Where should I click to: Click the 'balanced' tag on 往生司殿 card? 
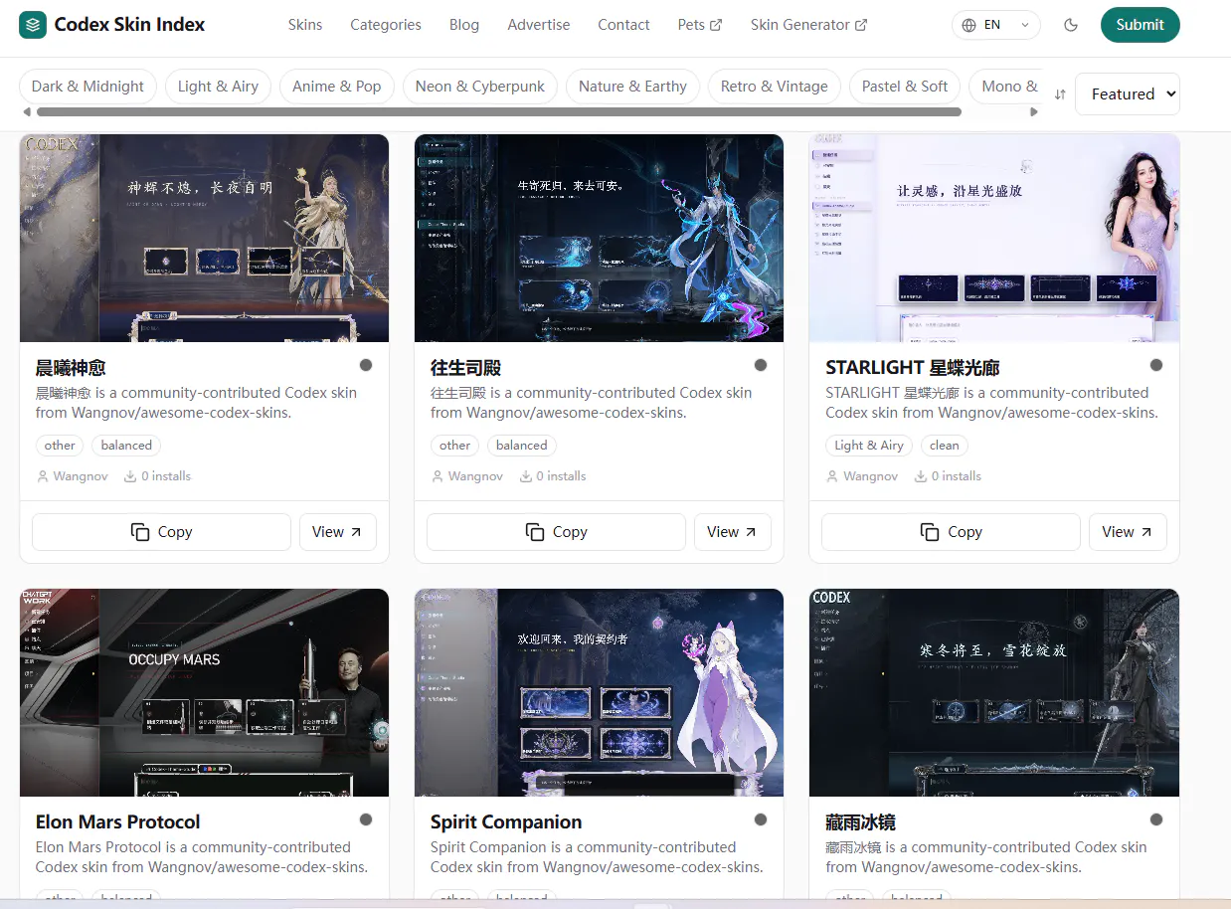tap(521, 446)
